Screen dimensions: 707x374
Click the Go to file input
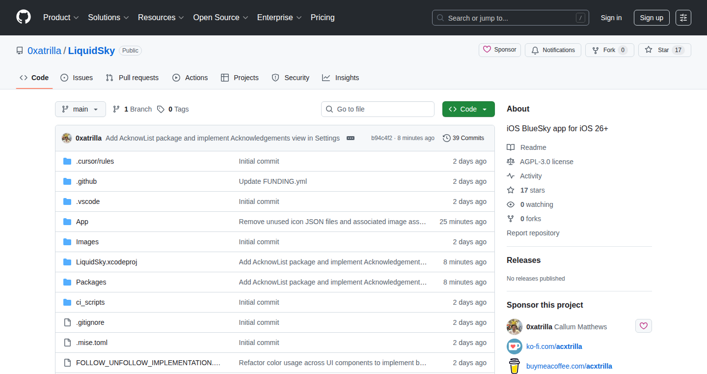click(x=378, y=109)
